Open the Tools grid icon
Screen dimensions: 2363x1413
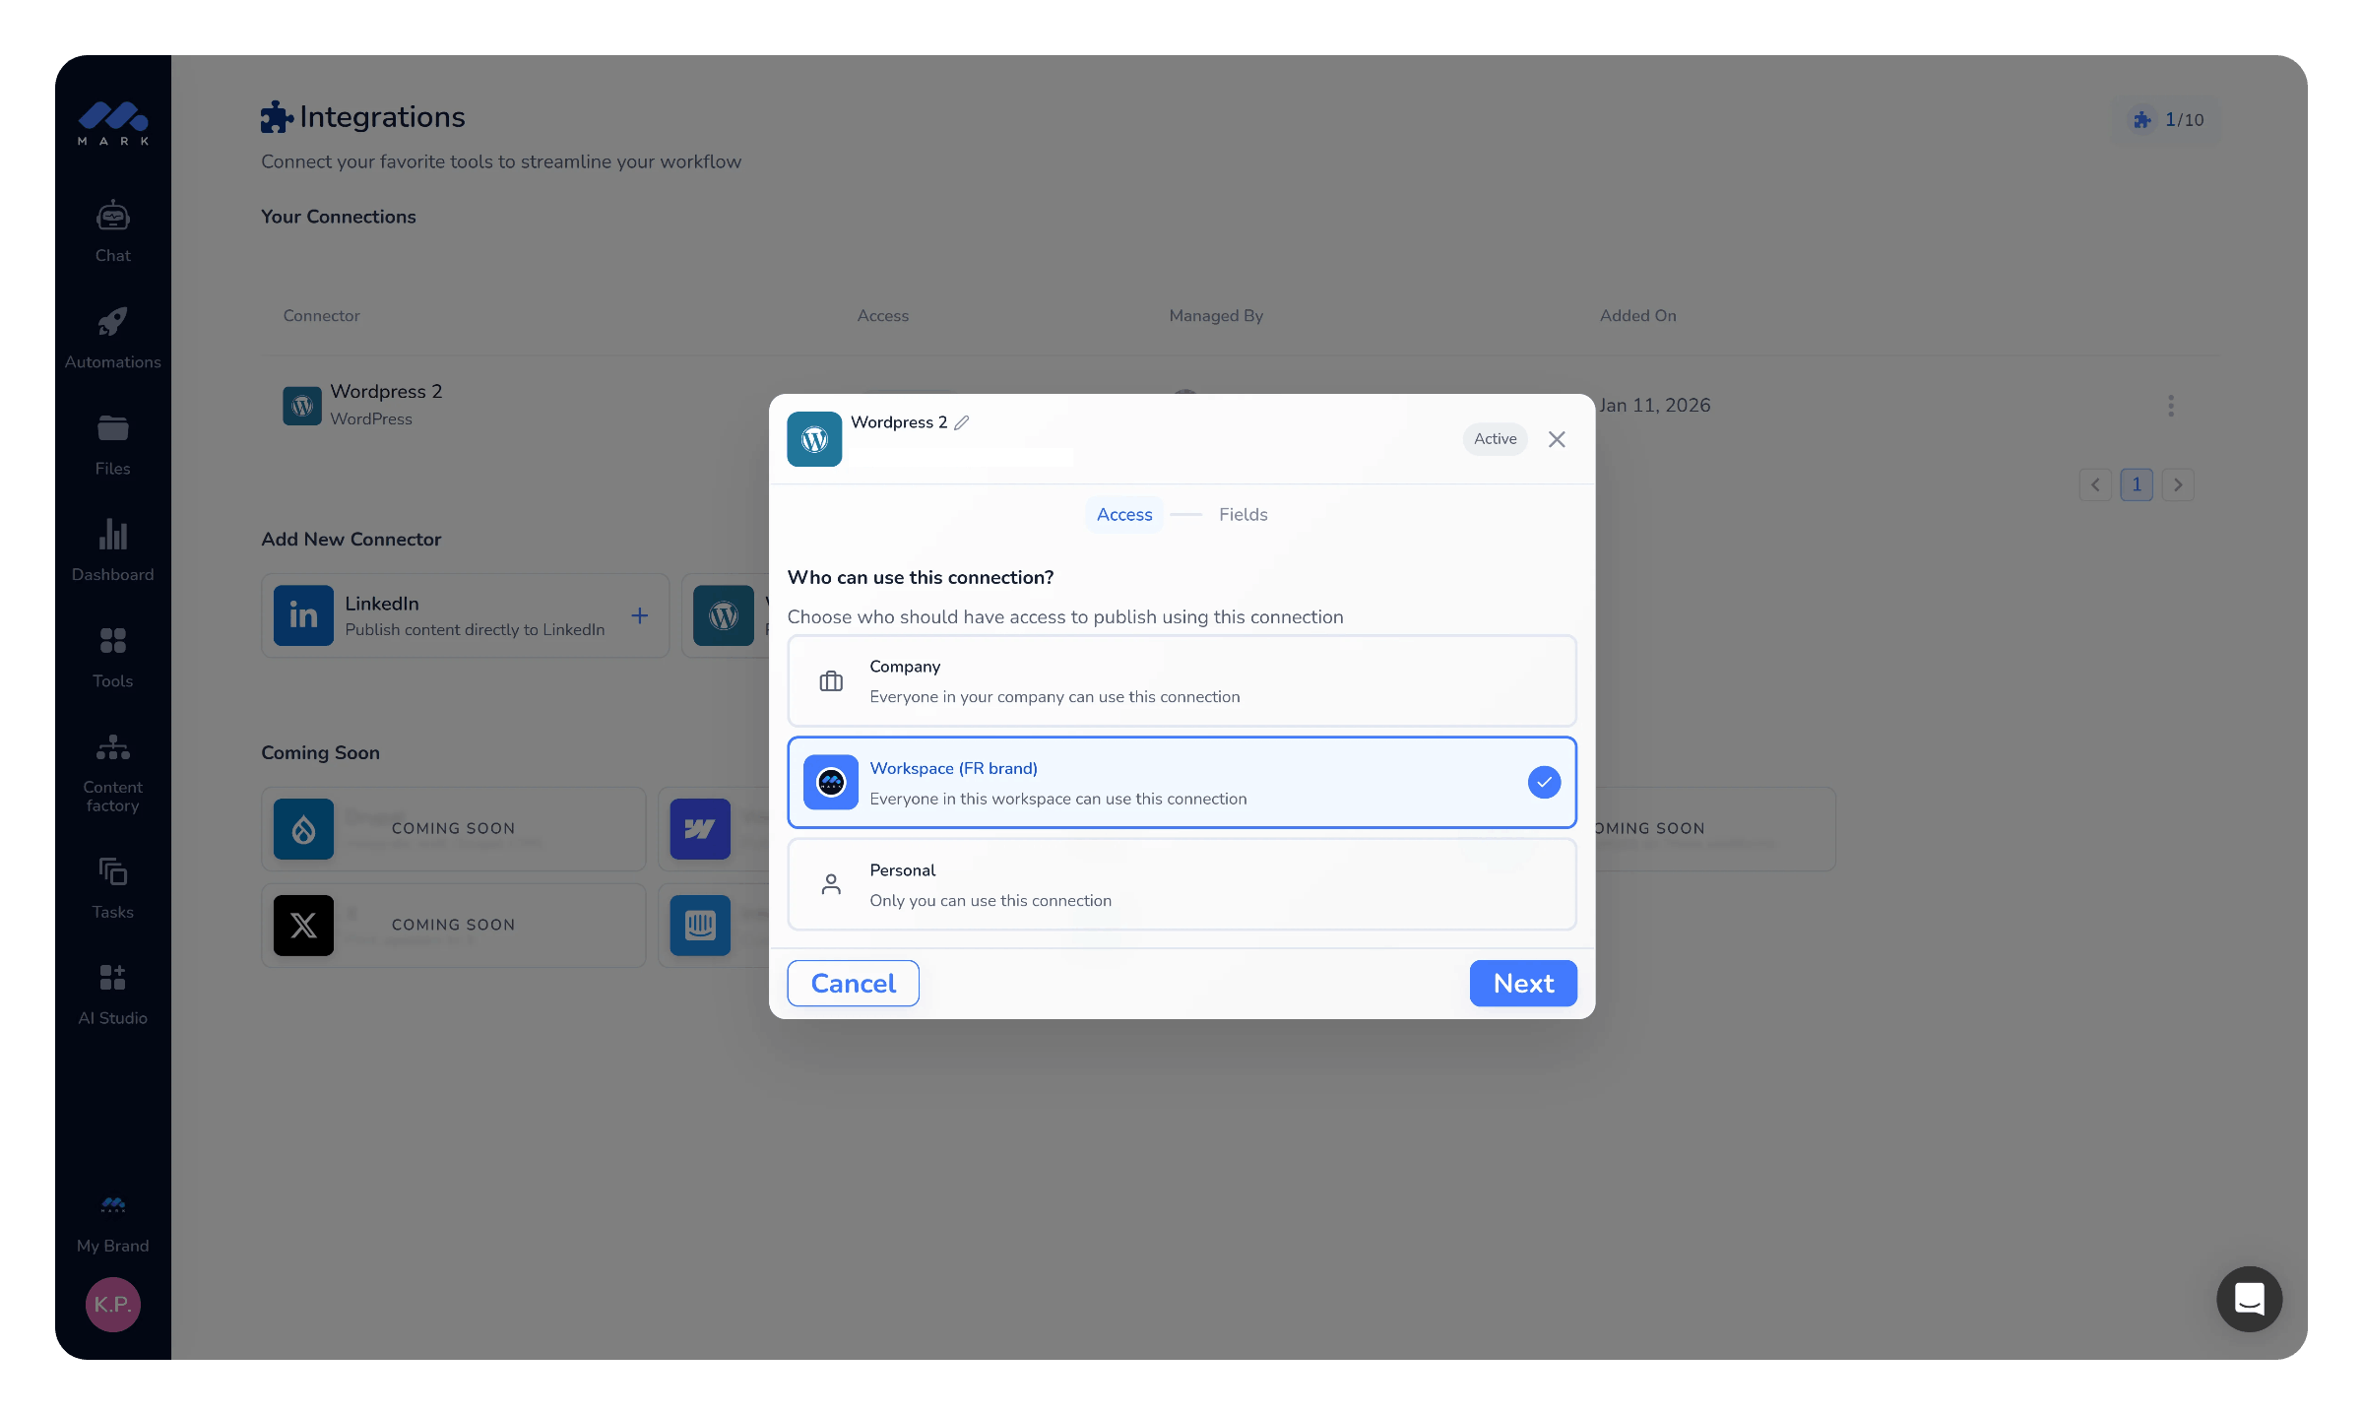click(x=112, y=641)
